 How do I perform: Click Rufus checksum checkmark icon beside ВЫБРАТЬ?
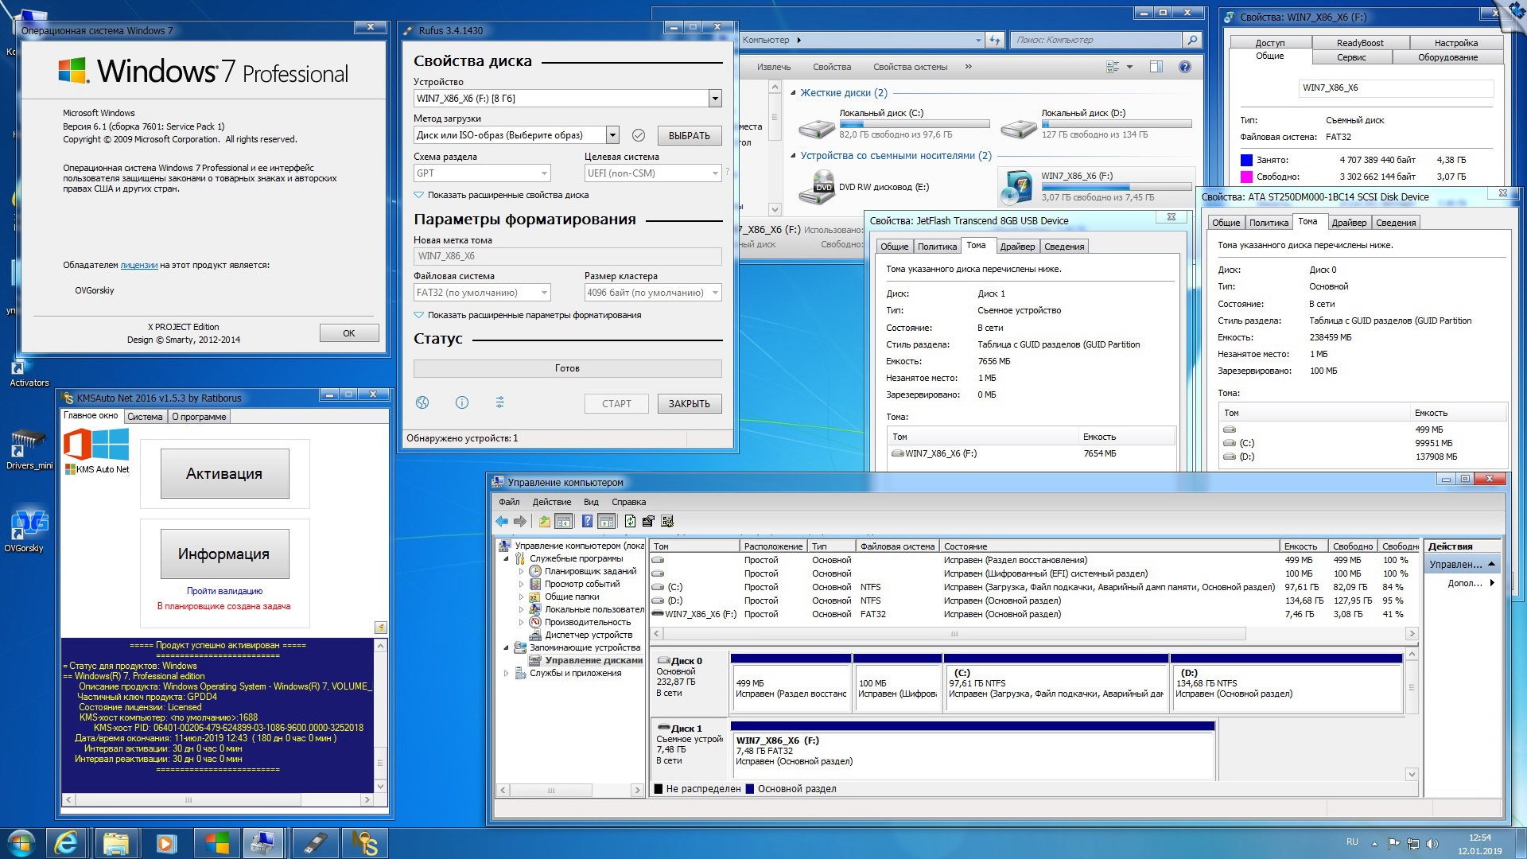pyautogui.click(x=638, y=135)
